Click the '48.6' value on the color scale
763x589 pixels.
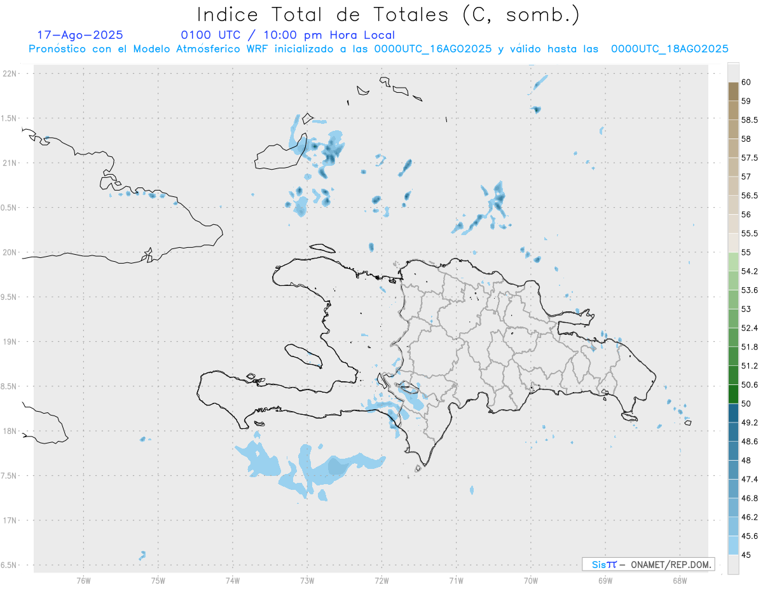point(750,442)
